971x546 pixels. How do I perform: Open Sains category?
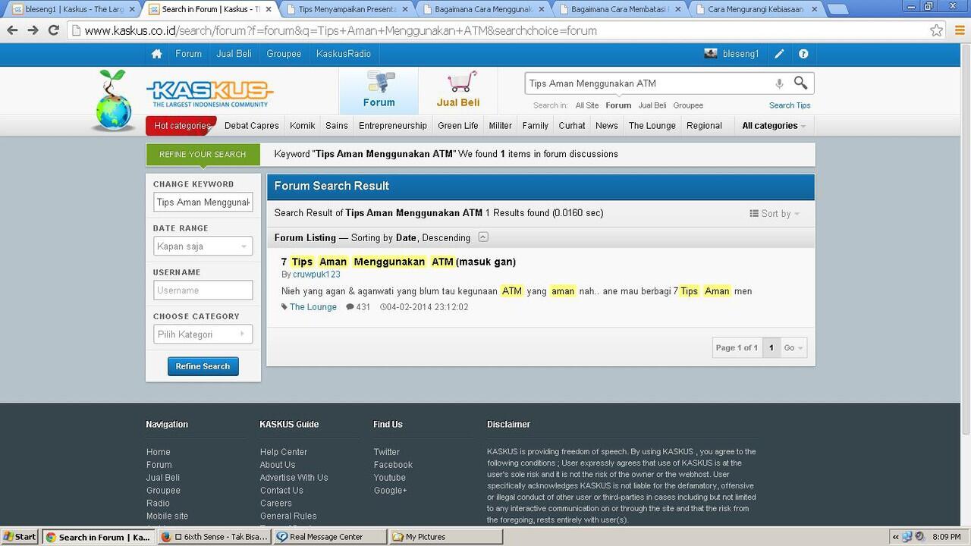tap(337, 126)
